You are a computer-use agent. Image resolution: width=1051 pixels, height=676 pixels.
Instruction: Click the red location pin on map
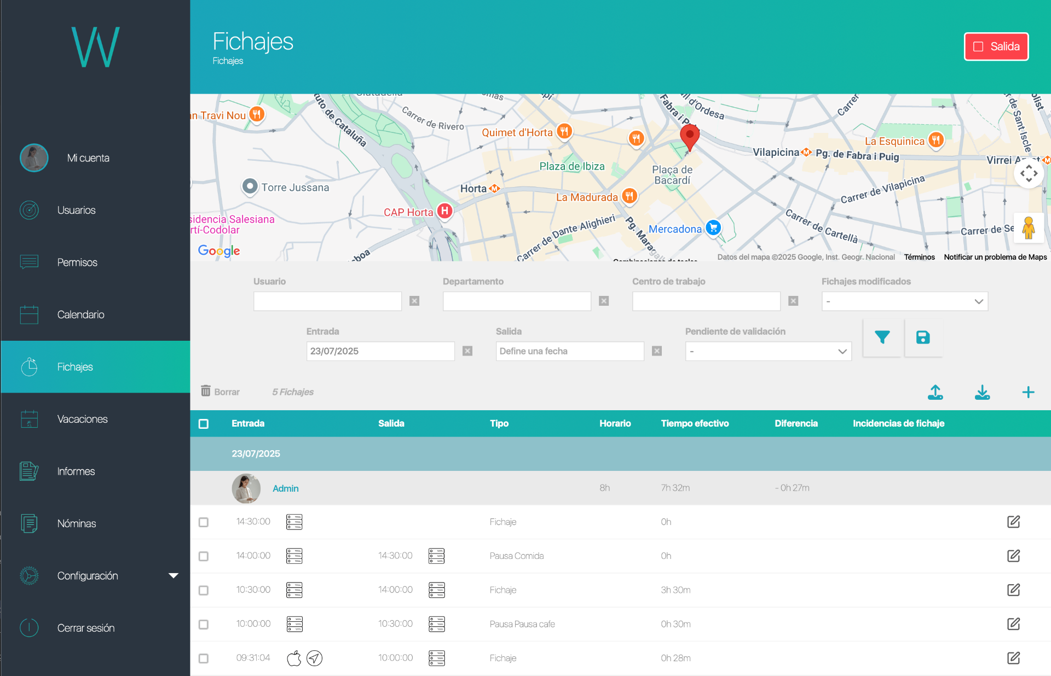[690, 137]
